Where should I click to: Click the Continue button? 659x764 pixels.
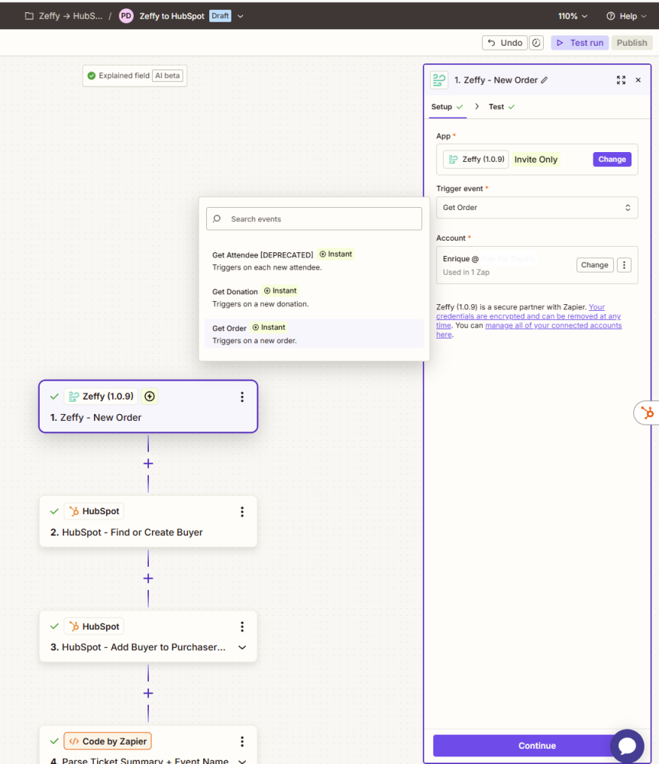(537, 746)
